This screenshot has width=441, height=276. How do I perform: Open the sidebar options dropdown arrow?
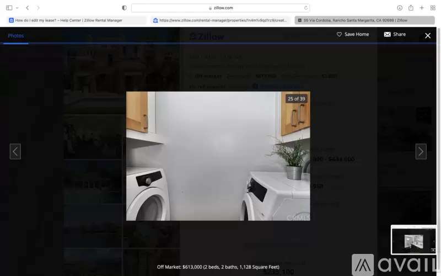(x=17, y=8)
